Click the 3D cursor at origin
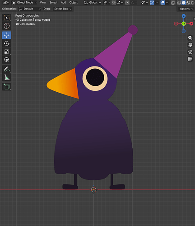This screenshot has width=195, height=226. (x=93, y=189)
